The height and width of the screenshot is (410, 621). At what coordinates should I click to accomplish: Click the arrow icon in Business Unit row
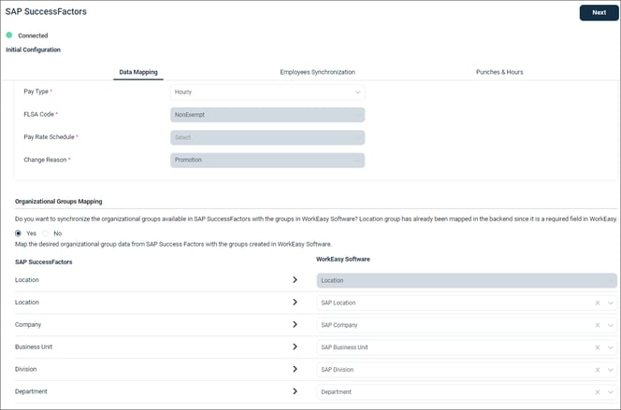(295, 346)
